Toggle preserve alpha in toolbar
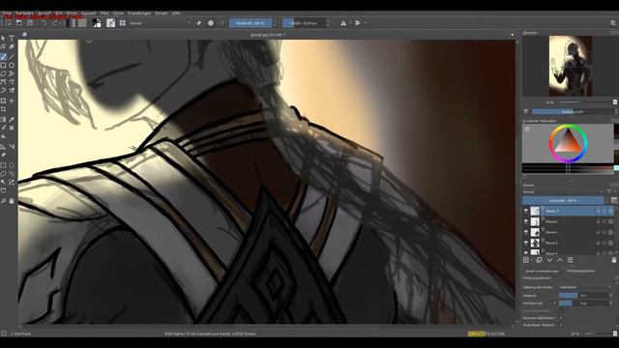This screenshot has height=348, width=619. (x=211, y=23)
